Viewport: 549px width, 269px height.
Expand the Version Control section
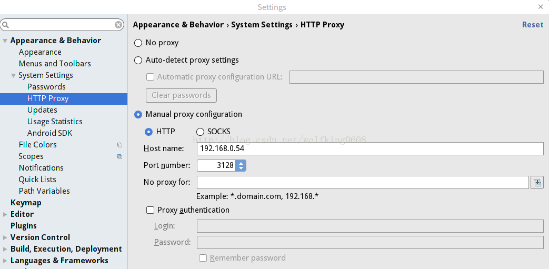5,237
